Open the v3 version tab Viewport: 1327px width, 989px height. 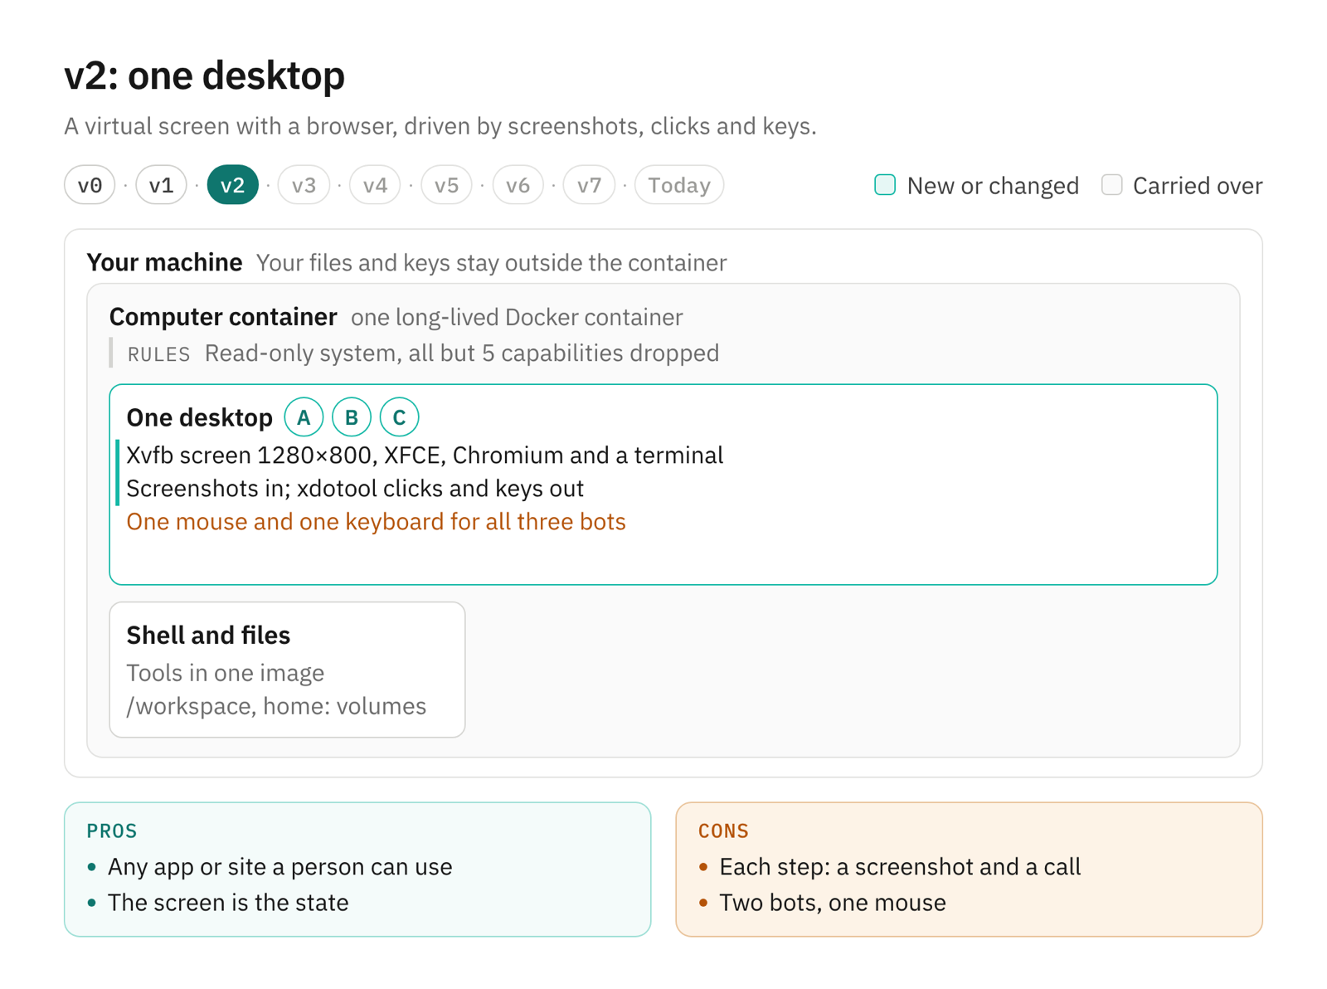304,185
